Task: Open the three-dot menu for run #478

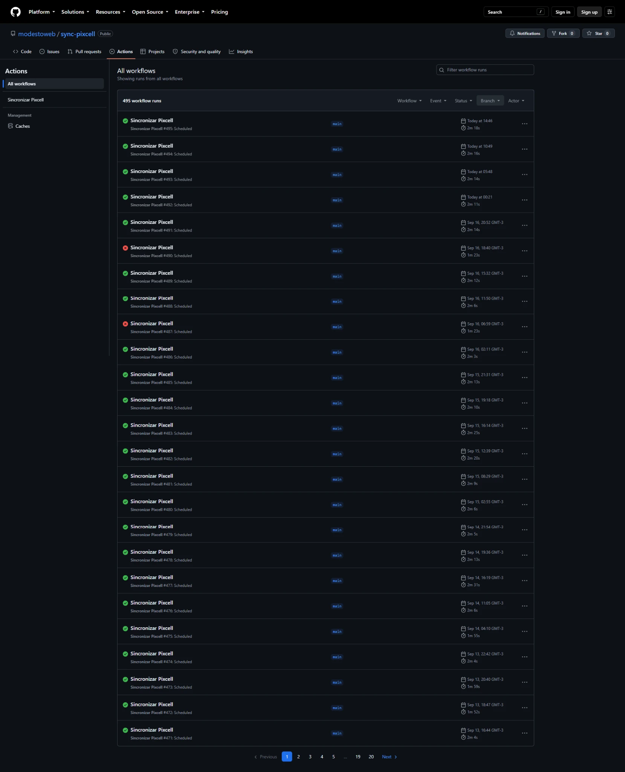Action: tap(524, 555)
